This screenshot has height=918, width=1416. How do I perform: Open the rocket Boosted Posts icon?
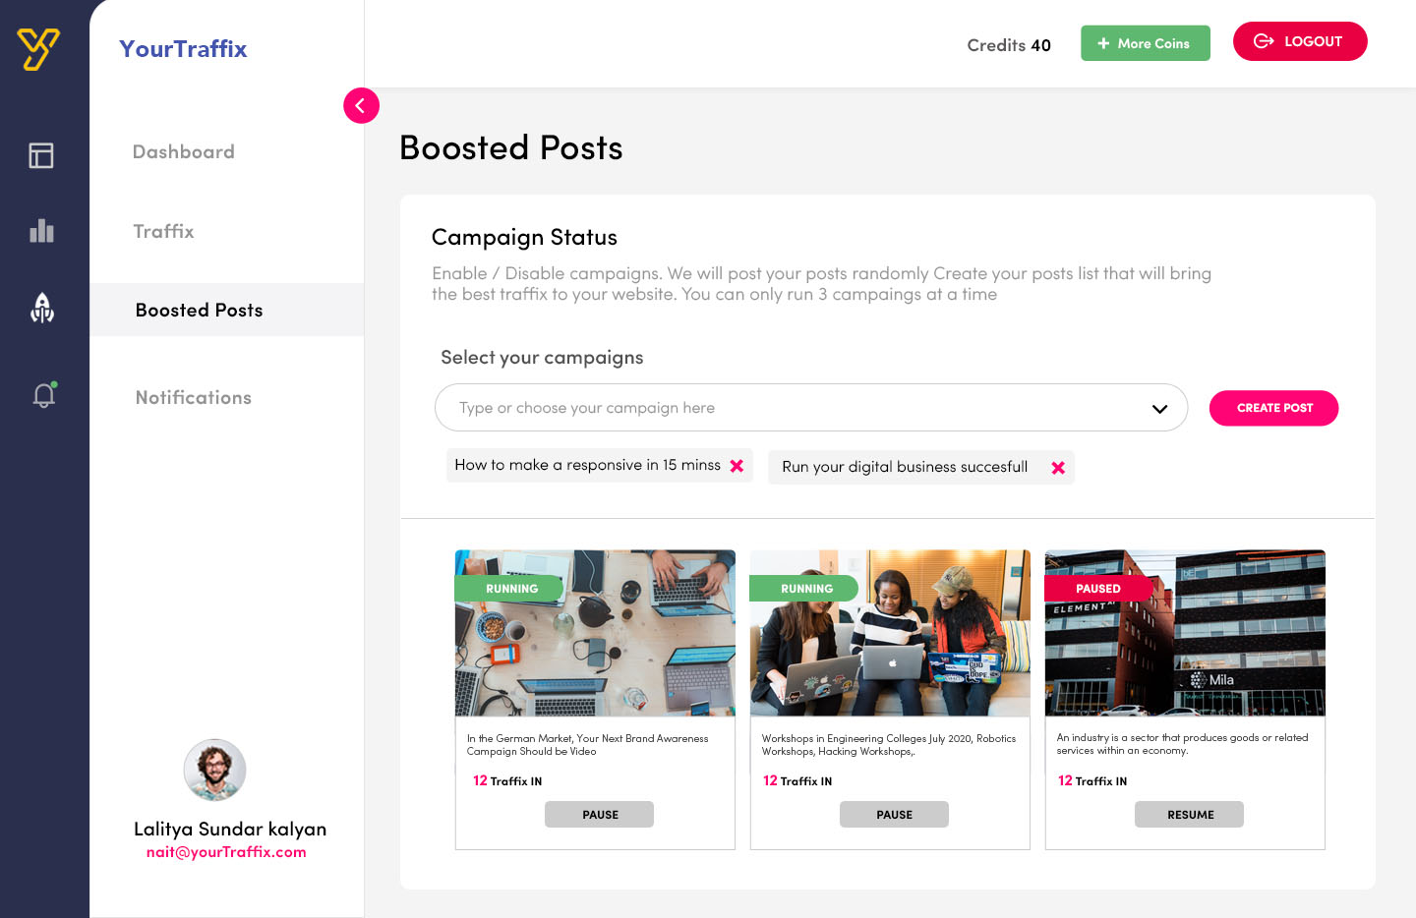tap(42, 308)
